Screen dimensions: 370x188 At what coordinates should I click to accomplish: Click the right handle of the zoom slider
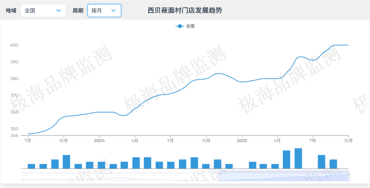pos(349,177)
